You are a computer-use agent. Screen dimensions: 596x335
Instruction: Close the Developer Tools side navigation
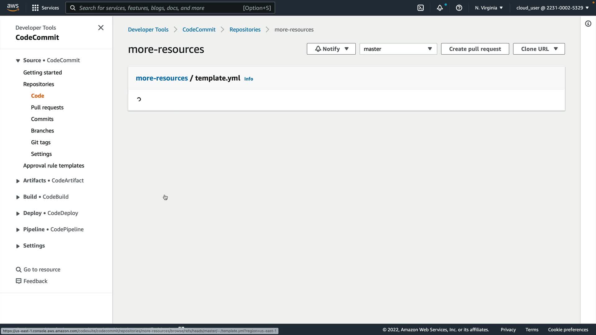[101, 28]
